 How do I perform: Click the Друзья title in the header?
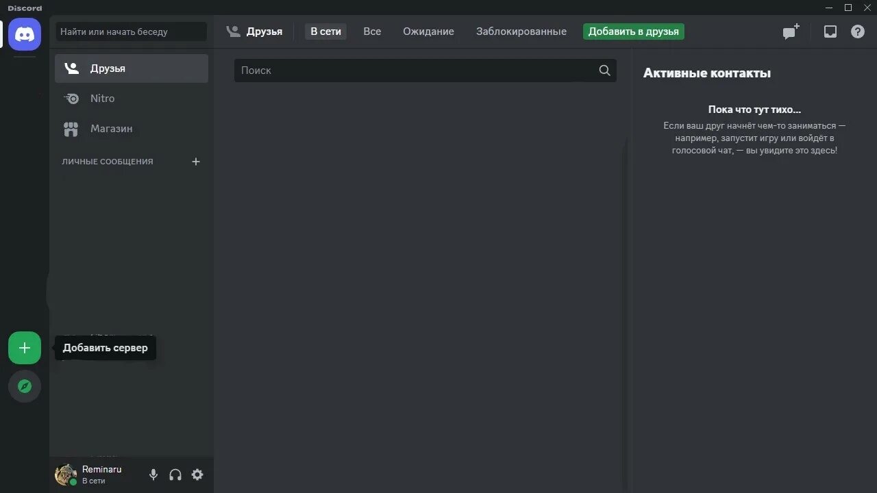(x=264, y=31)
